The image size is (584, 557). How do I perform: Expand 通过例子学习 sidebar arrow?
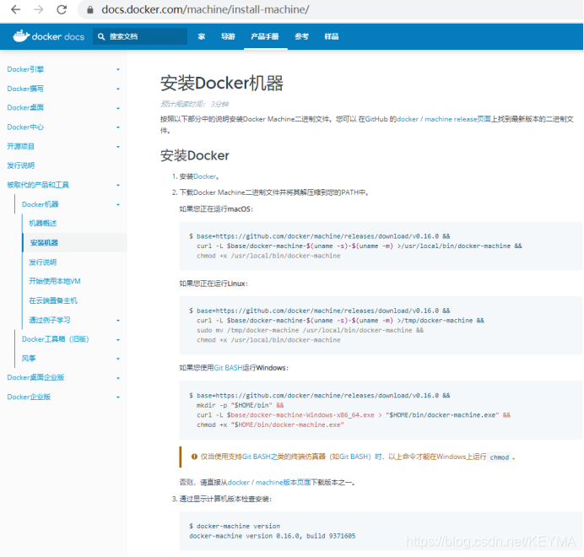(118, 321)
